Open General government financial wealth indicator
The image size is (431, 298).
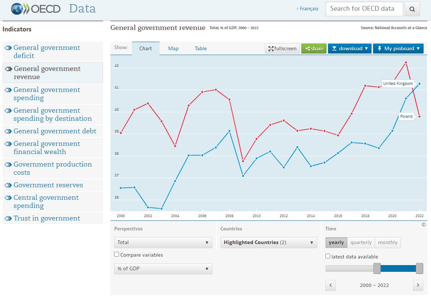click(47, 148)
